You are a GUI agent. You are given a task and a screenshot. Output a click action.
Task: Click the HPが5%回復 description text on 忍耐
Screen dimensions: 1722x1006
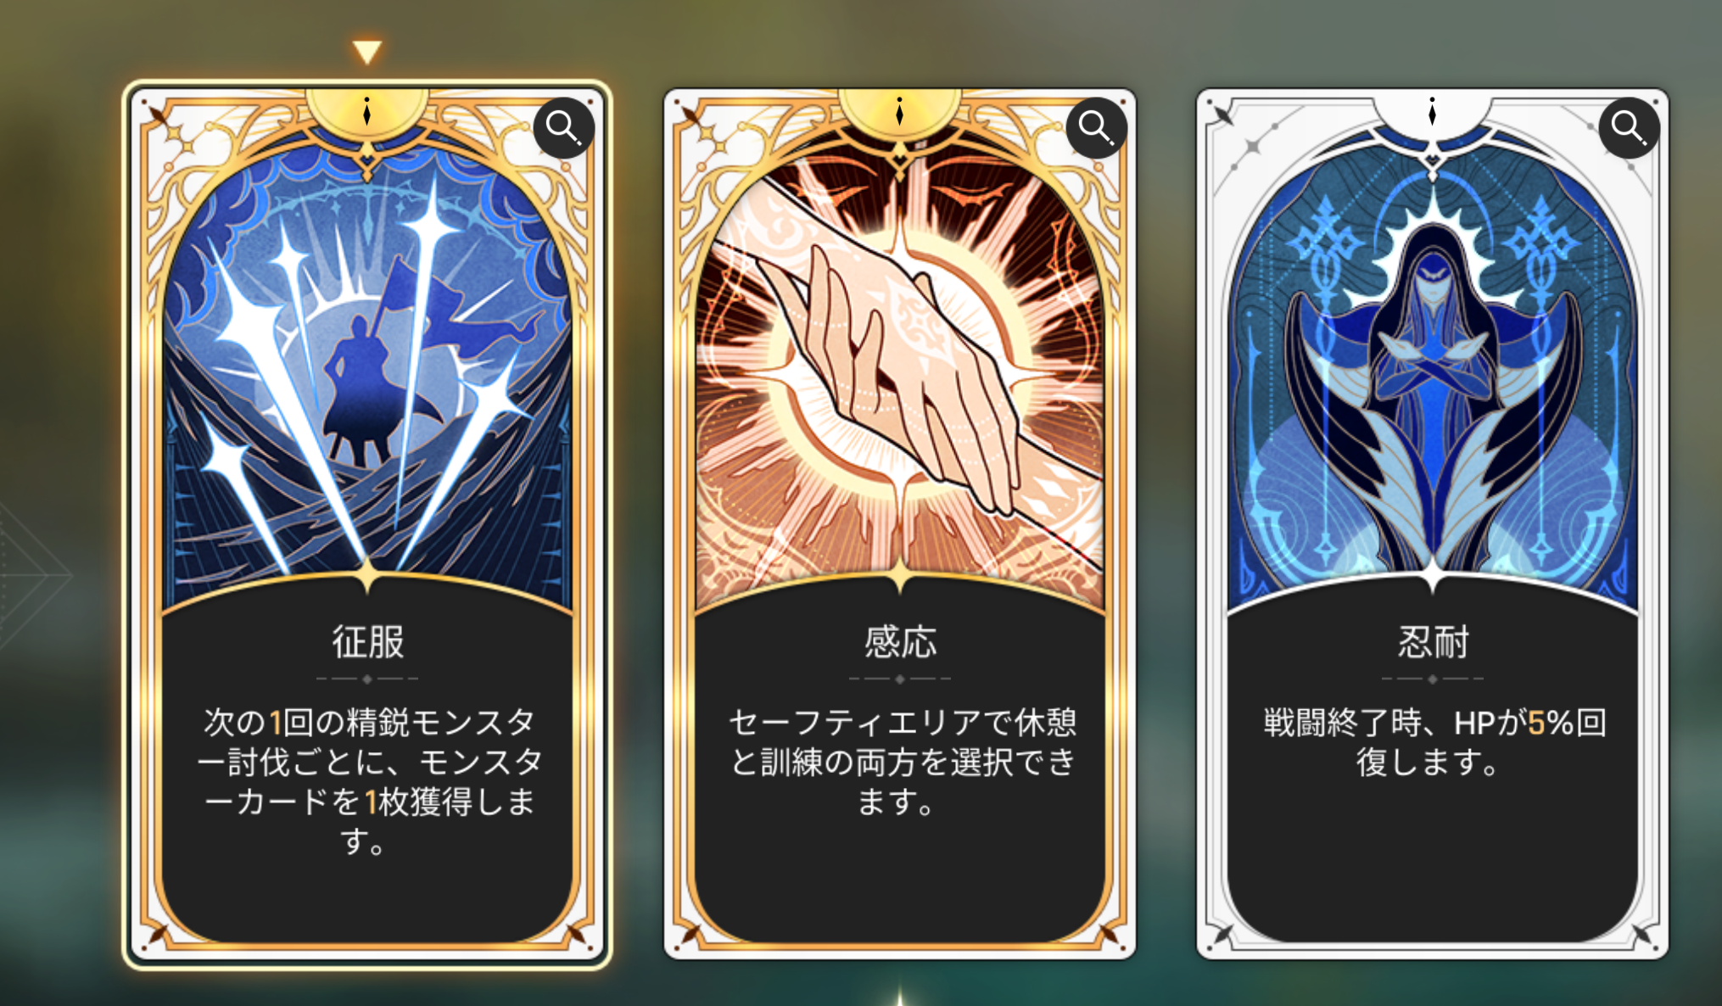(x=1434, y=742)
